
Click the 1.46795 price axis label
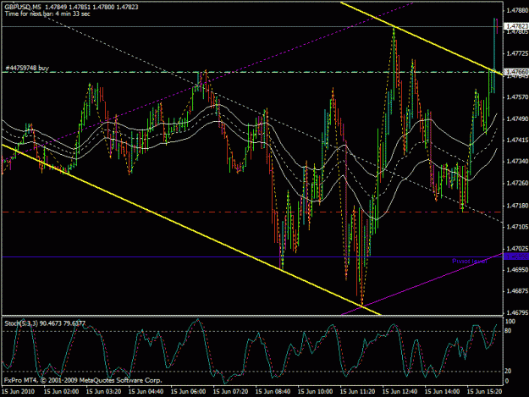point(517,313)
